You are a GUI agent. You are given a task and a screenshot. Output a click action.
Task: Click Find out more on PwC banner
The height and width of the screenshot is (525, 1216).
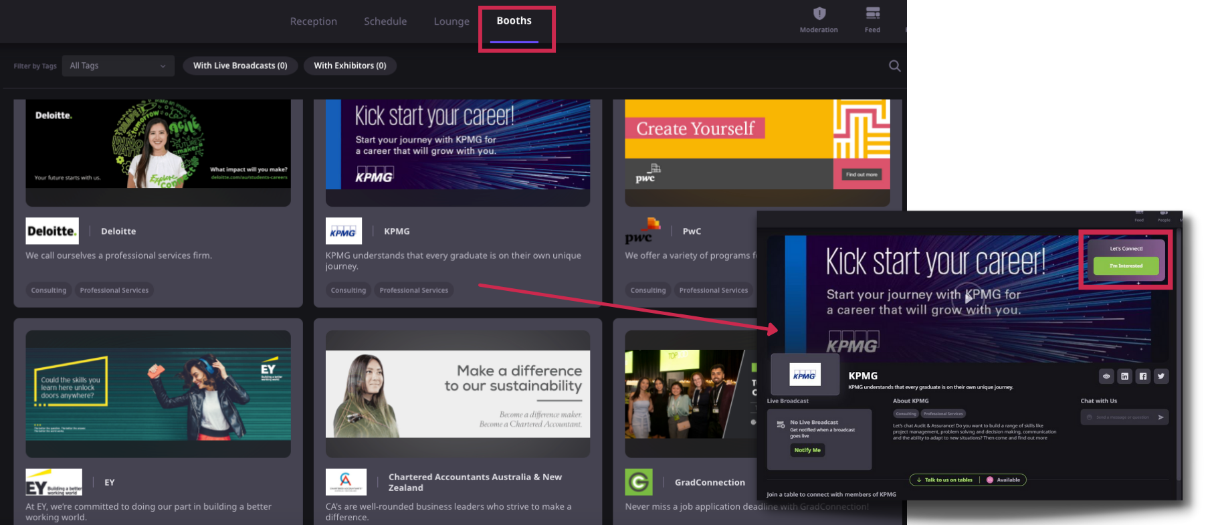[x=862, y=175]
